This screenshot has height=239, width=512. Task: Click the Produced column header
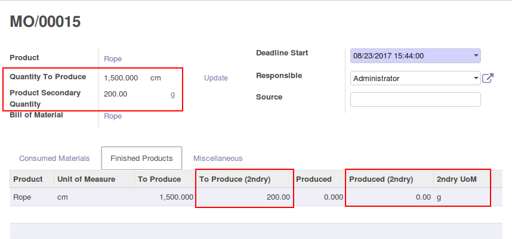314,179
